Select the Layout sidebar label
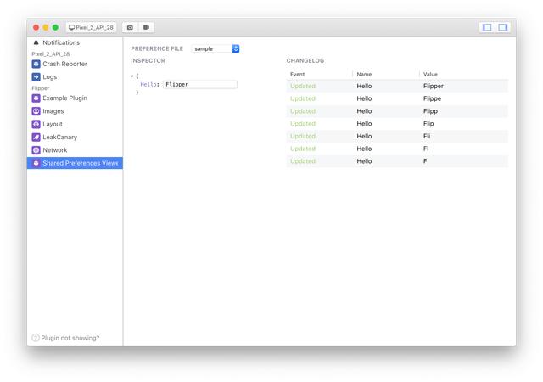The width and height of the screenshot is (543, 382). (53, 124)
